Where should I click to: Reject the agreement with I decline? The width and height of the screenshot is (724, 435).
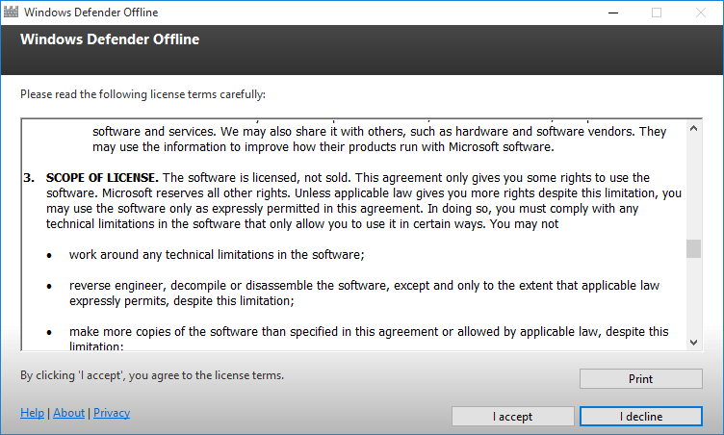641,417
